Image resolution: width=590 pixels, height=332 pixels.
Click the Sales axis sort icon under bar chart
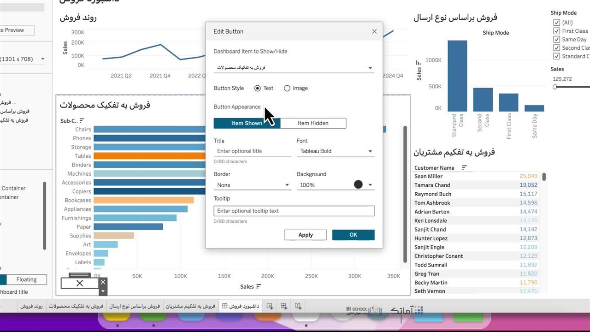pos(259,286)
